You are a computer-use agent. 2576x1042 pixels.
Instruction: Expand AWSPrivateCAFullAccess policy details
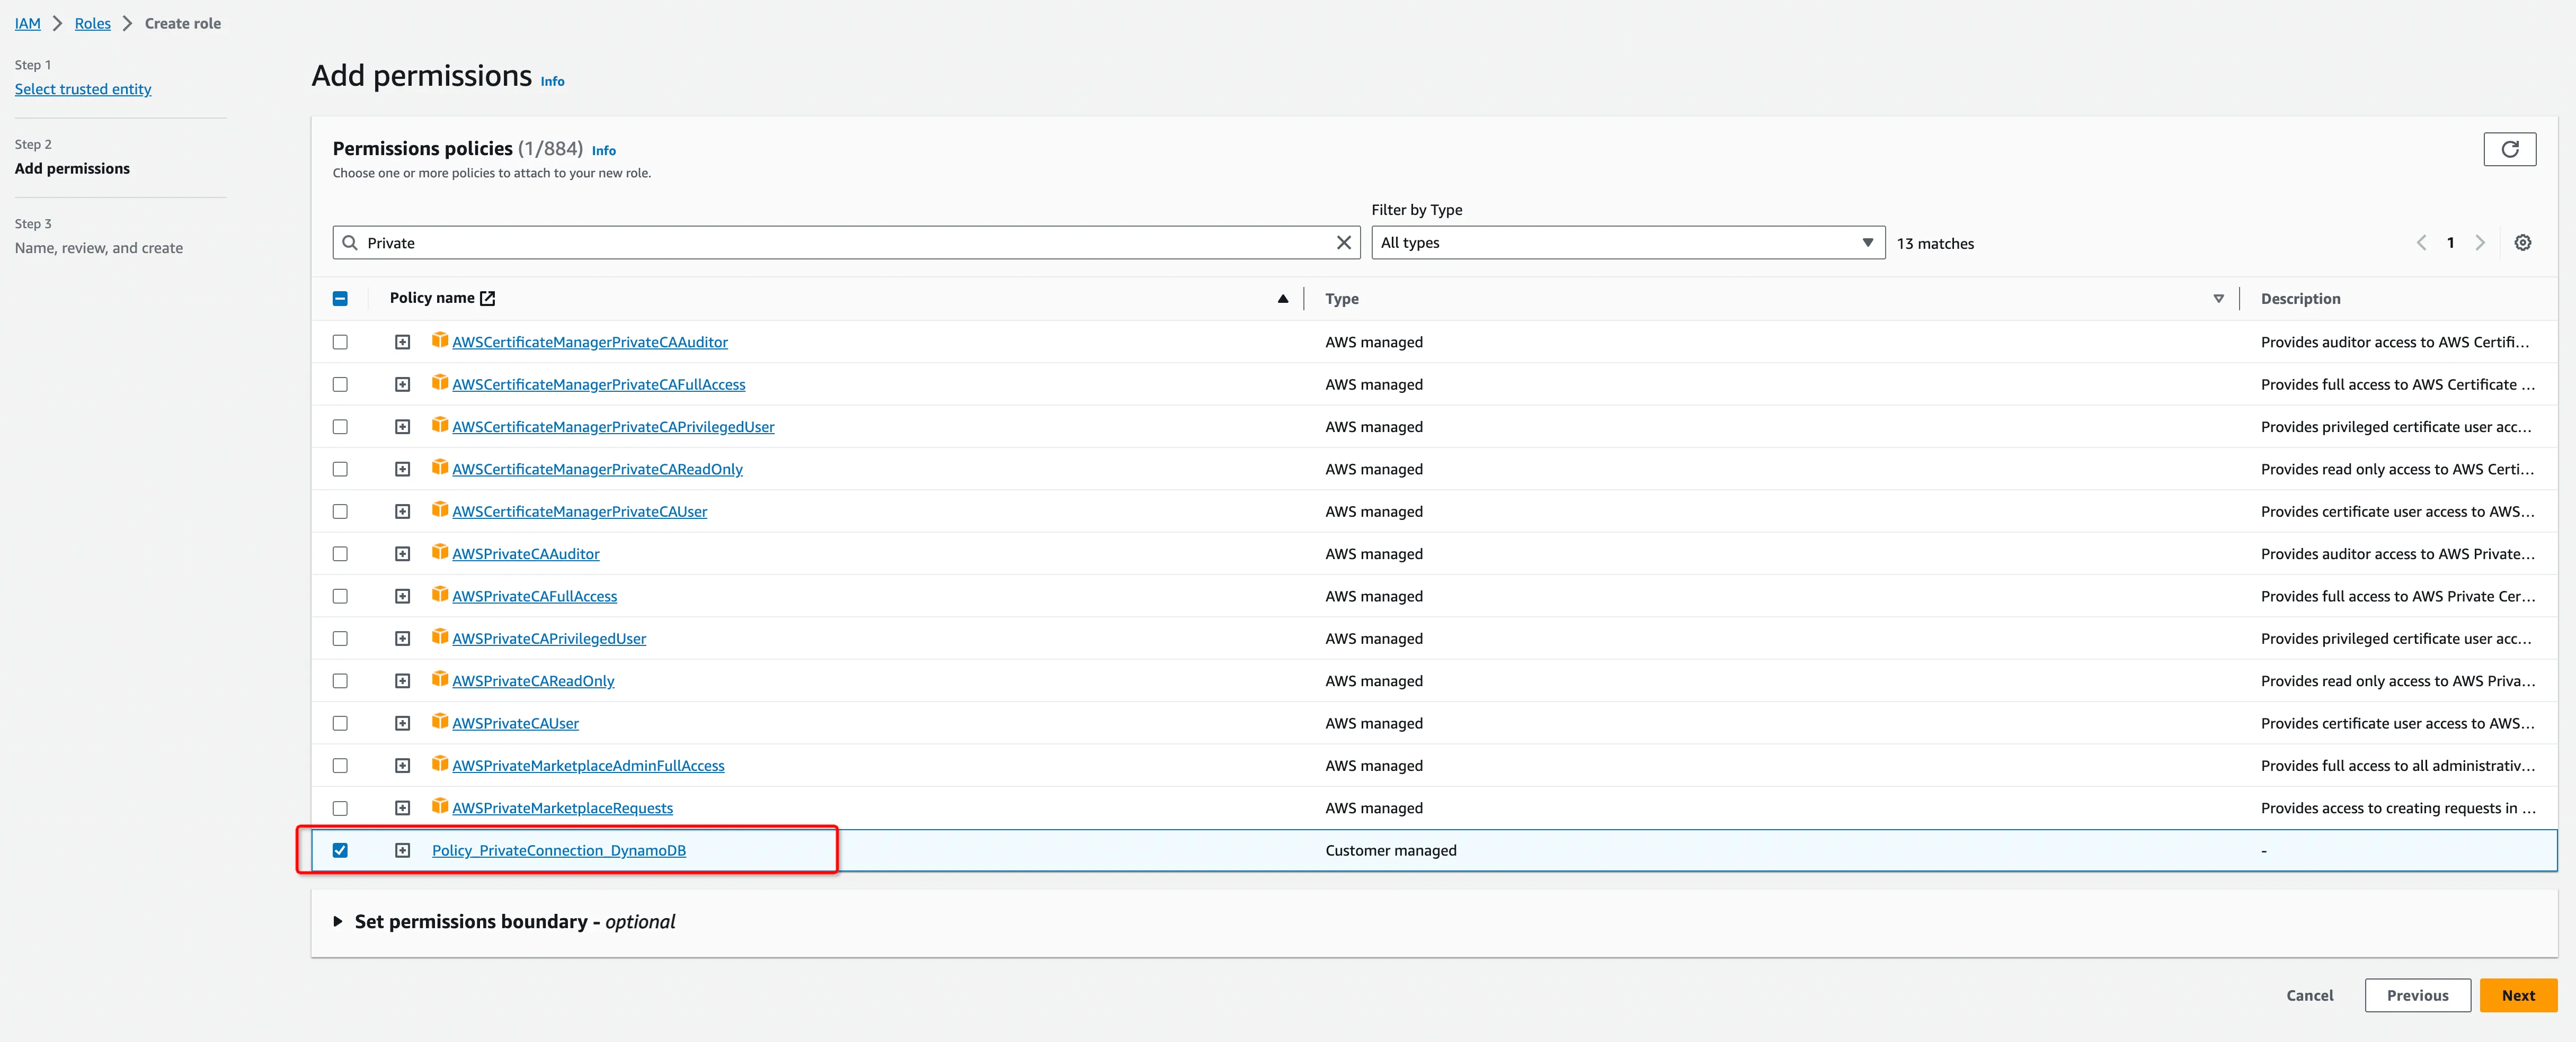click(402, 596)
